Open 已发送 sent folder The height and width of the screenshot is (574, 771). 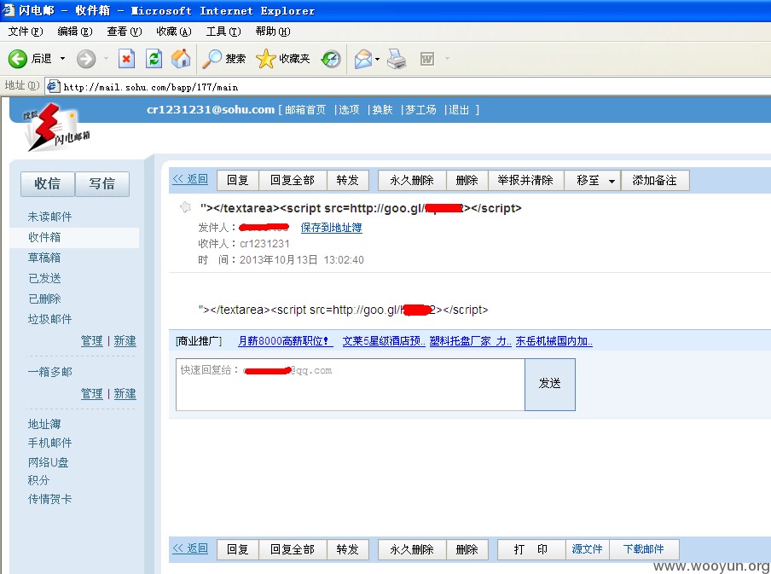click(x=44, y=278)
